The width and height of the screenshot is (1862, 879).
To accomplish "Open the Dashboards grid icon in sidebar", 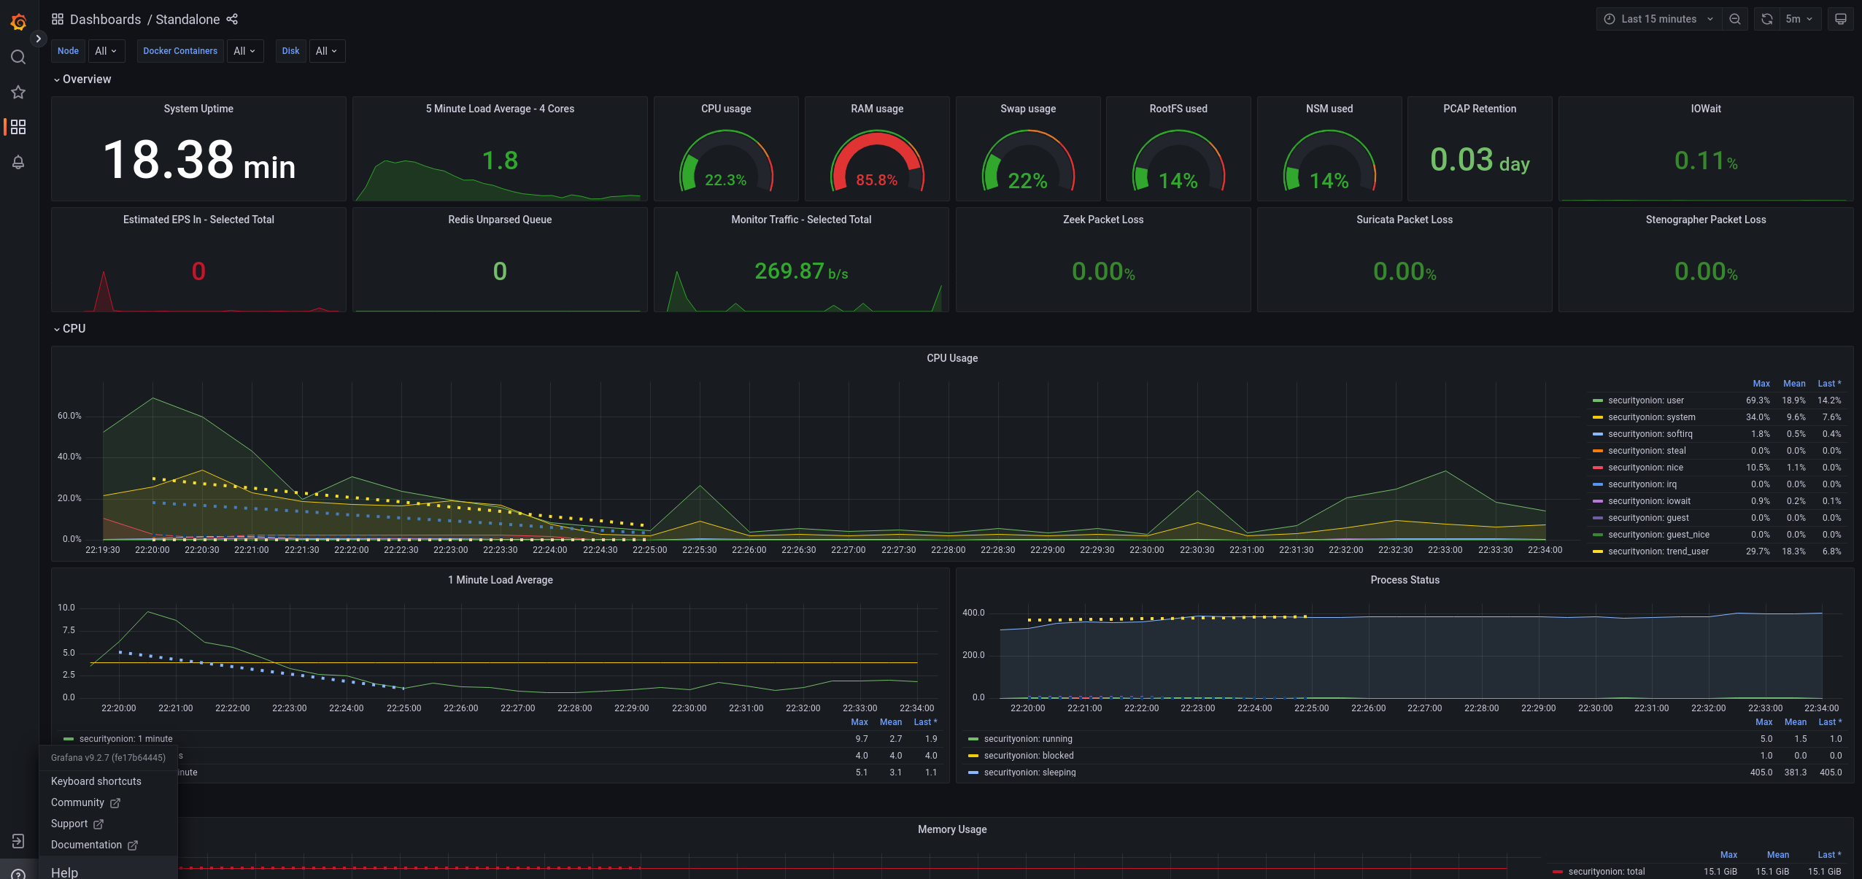I will (x=18, y=127).
